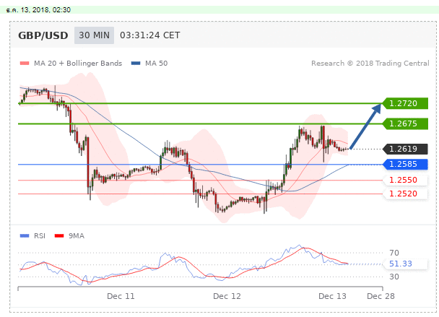The image size is (439, 317).
Task: Click the Dec 28 axis date
Action: click(381, 296)
